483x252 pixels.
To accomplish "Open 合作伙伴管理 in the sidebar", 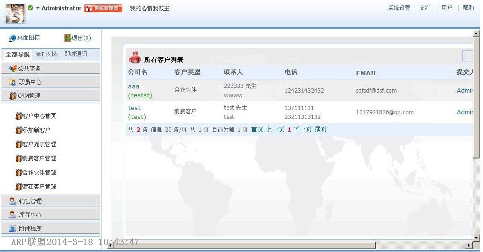I will (39, 173).
